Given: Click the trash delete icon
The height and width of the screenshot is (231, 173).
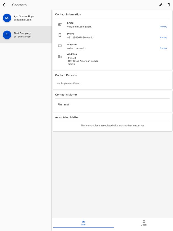Looking at the screenshot, I should pyautogui.click(x=169, y=5).
